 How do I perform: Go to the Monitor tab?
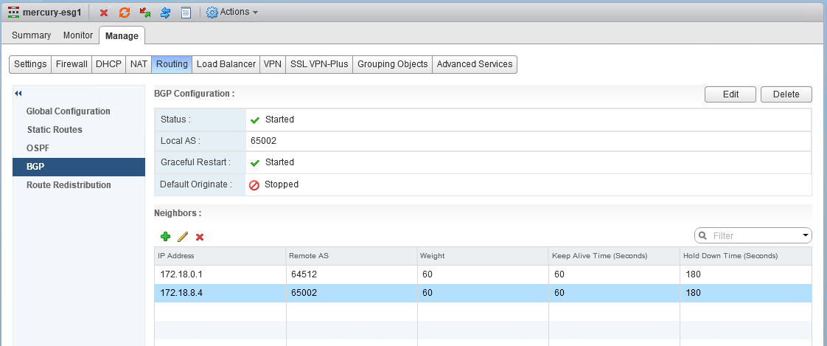pos(78,35)
